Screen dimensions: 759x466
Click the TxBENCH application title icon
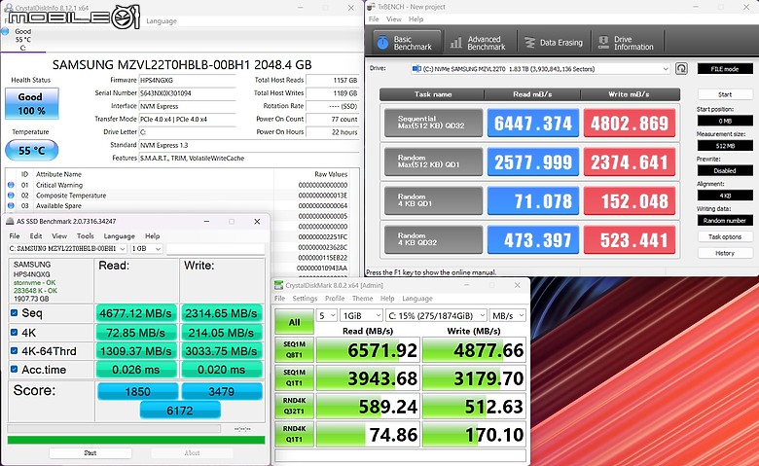[x=372, y=7]
